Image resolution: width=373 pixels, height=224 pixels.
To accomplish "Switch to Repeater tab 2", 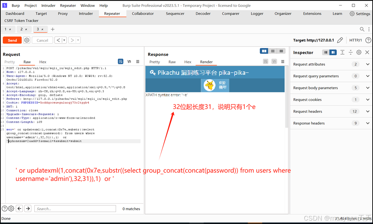I will tap(21, 29).
